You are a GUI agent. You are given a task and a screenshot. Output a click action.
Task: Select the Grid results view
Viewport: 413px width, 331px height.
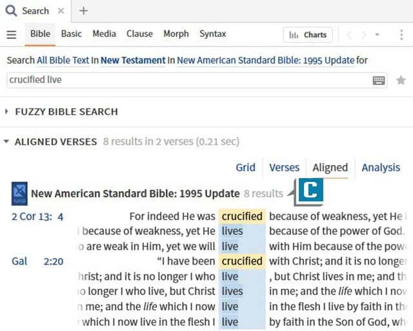[x=245, y=168]
